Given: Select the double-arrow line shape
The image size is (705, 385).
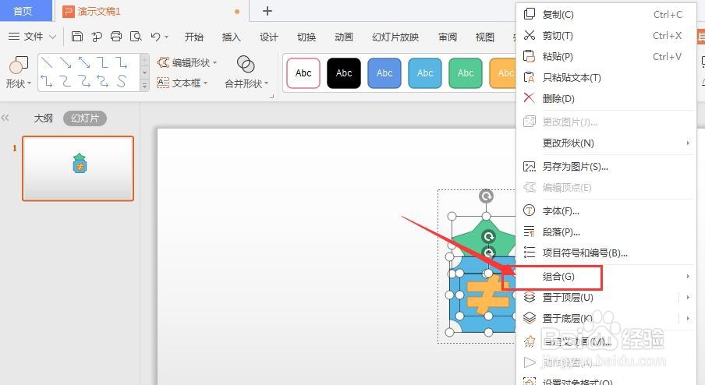Looking at the screenshot, I should (84, 62).
